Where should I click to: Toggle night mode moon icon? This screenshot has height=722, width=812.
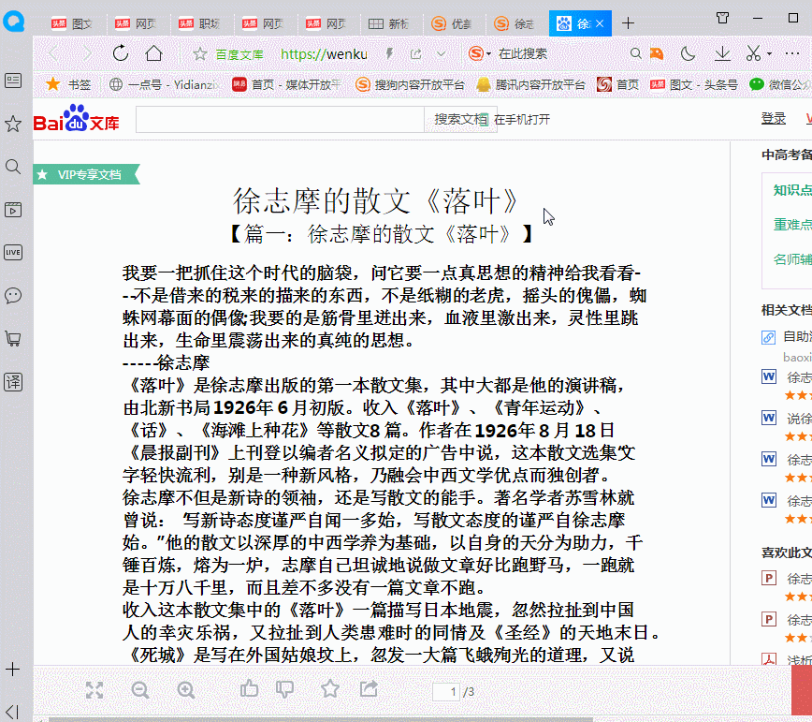coord(689,53)
